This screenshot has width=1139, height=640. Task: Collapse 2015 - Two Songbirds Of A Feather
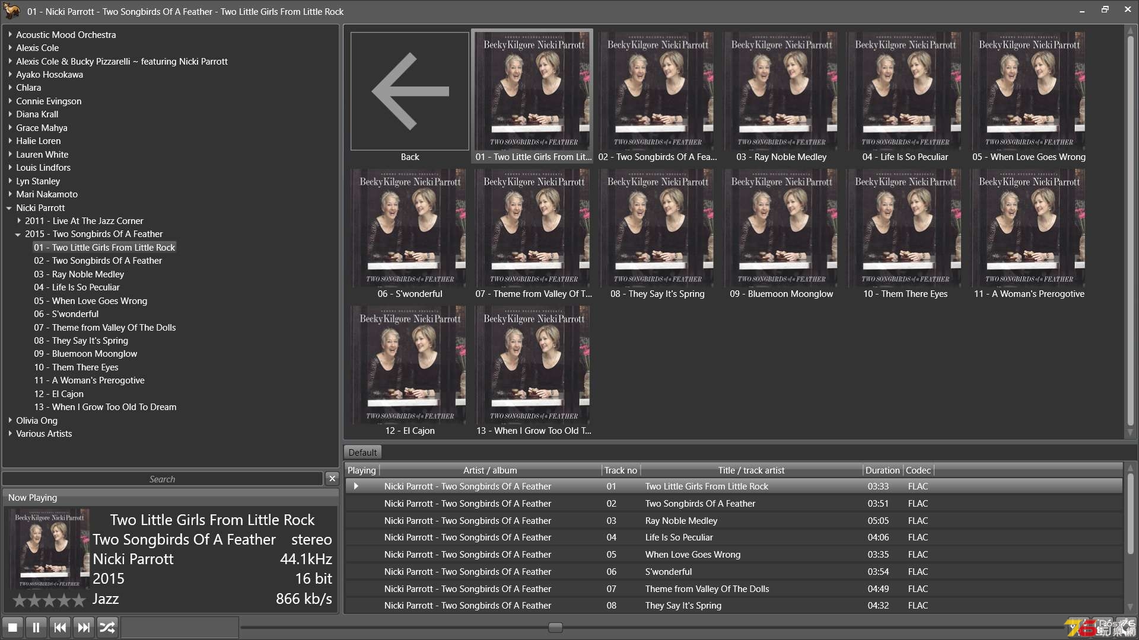18,235
